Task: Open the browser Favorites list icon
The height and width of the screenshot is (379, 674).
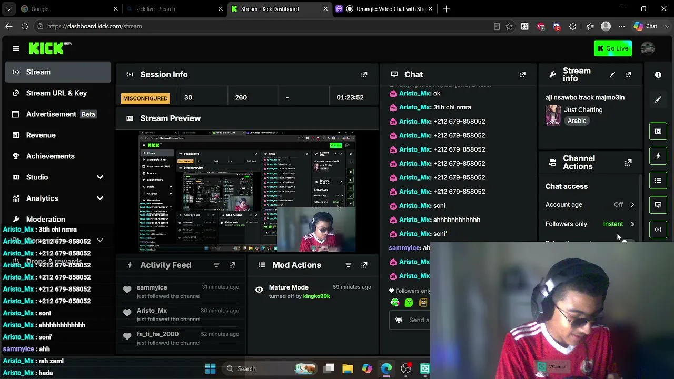Action: tap(590, 26)
